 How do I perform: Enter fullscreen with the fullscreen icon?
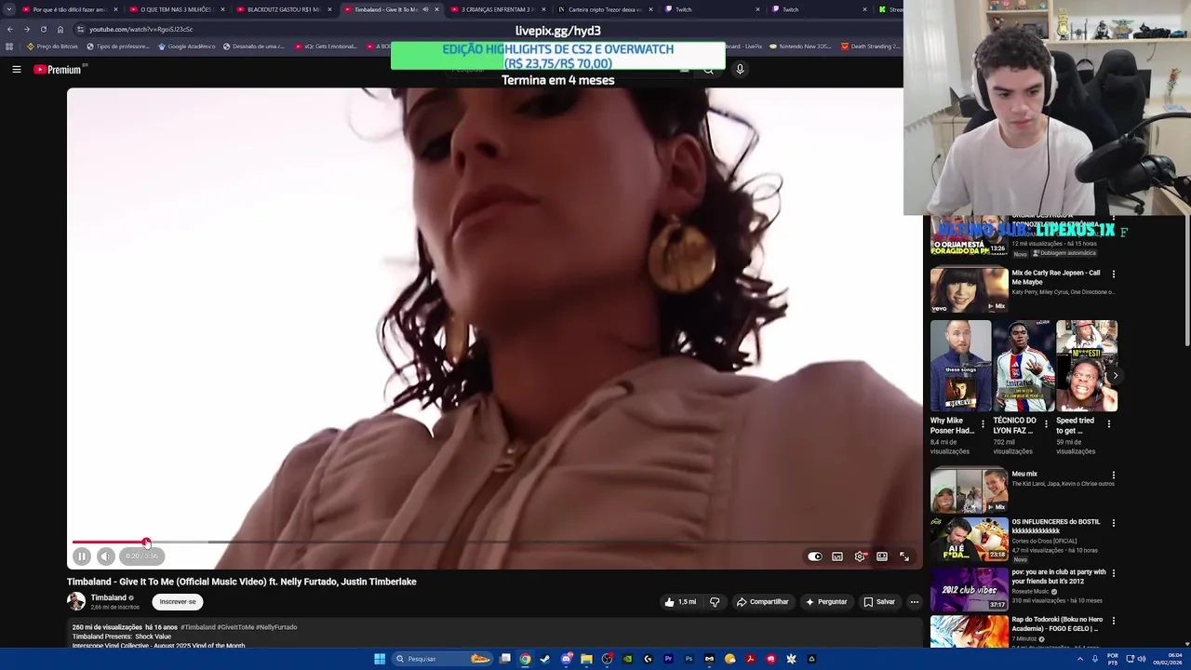tap(904, 556)
